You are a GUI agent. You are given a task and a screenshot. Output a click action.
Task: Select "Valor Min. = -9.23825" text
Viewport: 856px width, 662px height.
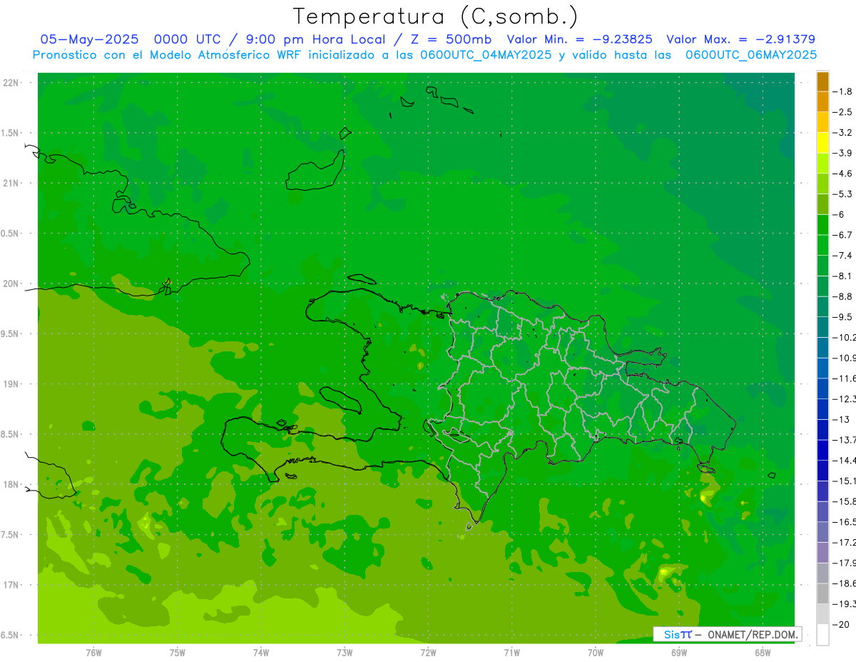coord(579,39)
